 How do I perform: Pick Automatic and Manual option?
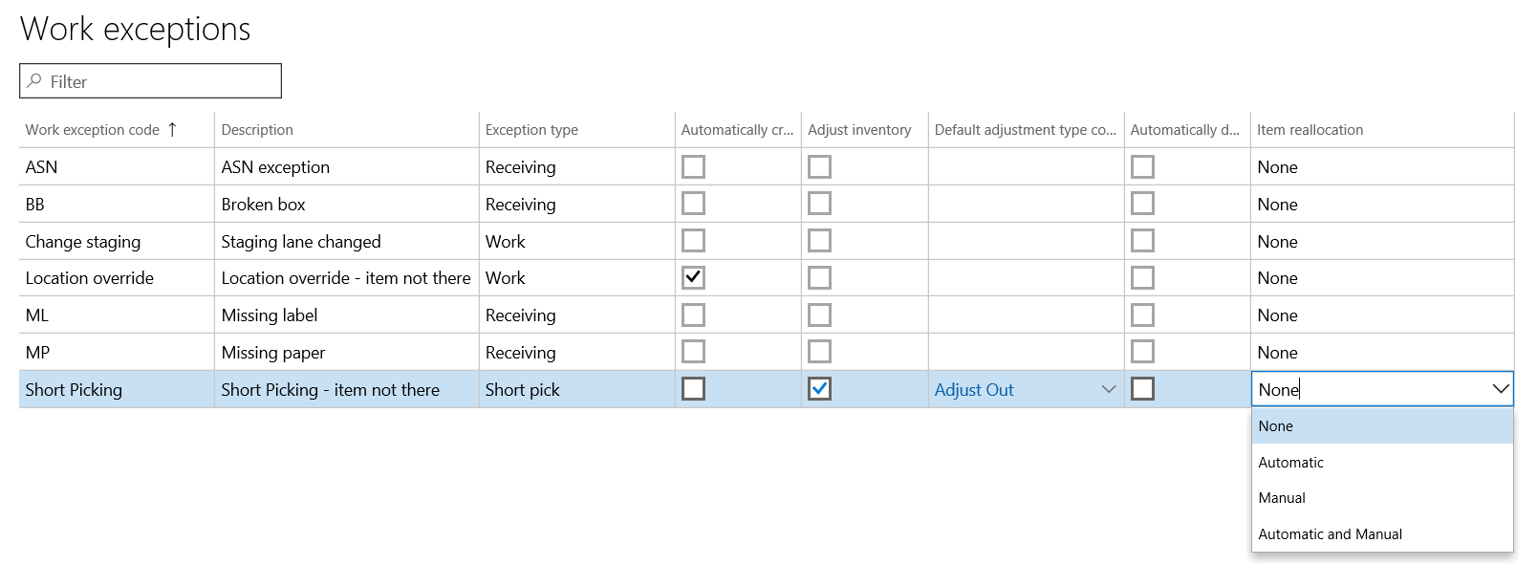[1330, 534]
